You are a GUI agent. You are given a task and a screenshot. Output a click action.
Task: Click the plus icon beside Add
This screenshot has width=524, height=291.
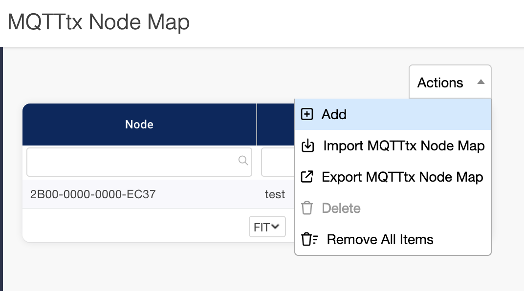pyautogui.click(x=306, y=114)
